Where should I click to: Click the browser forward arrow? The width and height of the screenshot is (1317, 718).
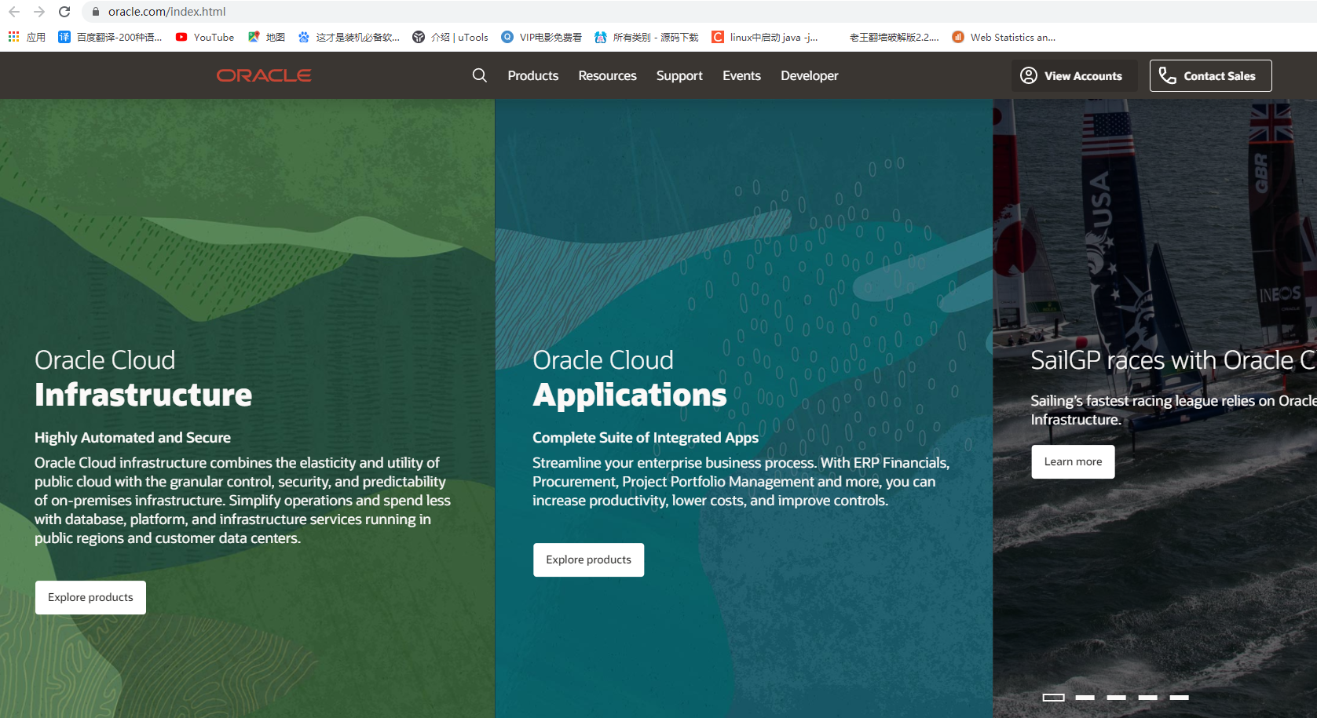point(39,12)
